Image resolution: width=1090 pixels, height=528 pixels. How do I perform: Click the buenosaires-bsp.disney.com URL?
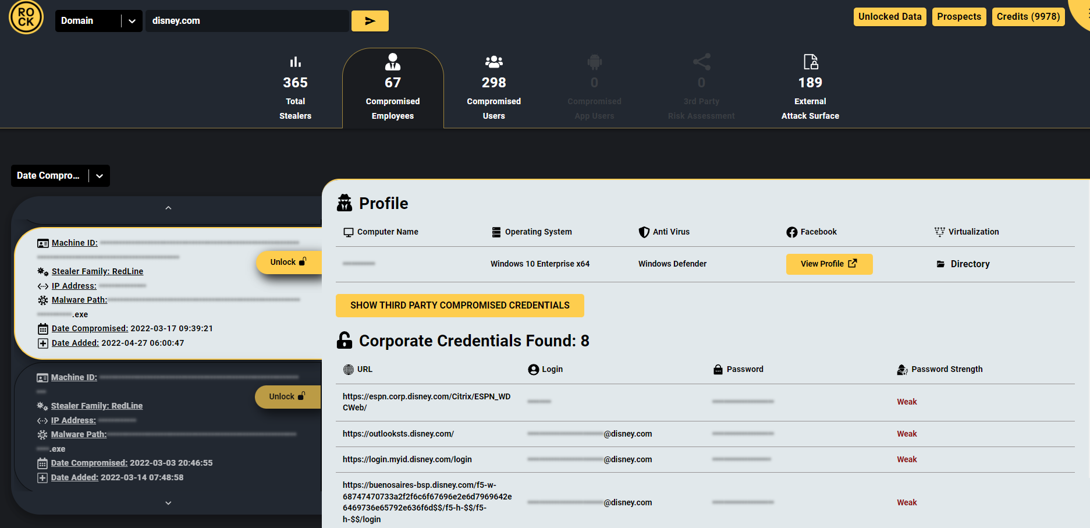point(427,502)
